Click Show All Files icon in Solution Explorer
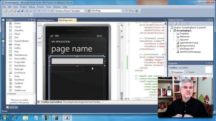The image size is (216, 121). (x=175, y=24)
